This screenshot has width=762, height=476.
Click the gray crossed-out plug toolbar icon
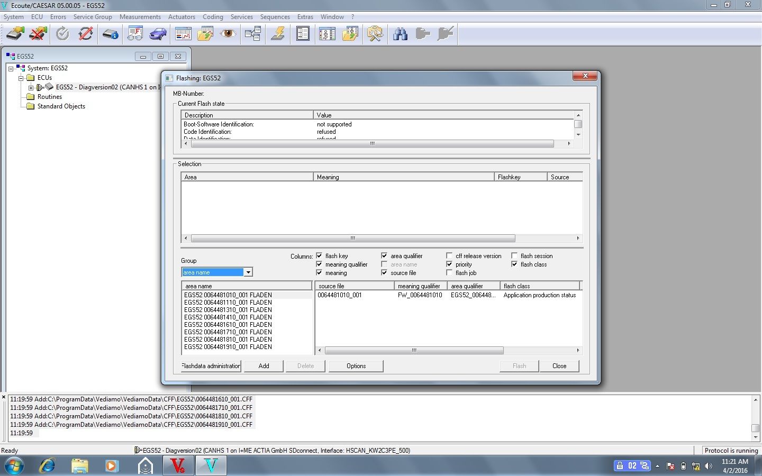(446, 34)
